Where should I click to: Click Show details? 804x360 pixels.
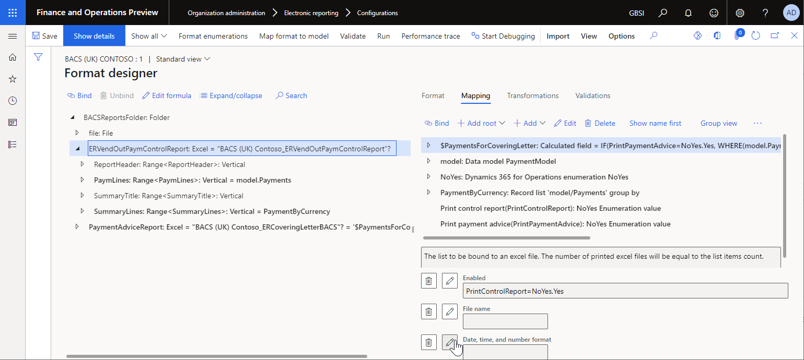94,36
